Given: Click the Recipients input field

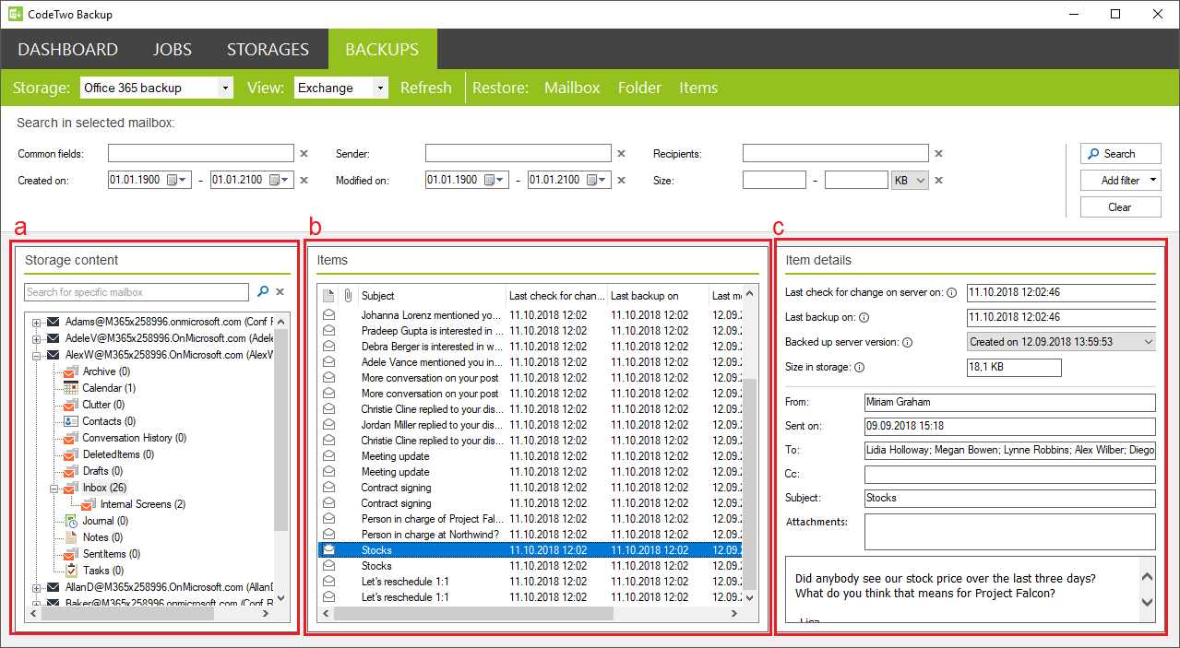Looking at the screenshot, I should (836, 154).
